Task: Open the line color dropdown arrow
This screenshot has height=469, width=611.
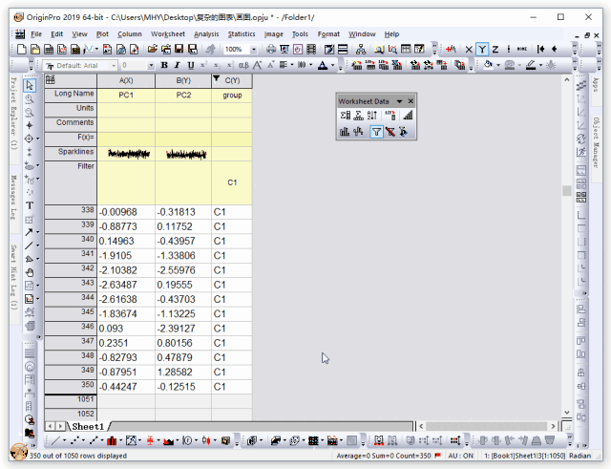Action: coord(541,65)
